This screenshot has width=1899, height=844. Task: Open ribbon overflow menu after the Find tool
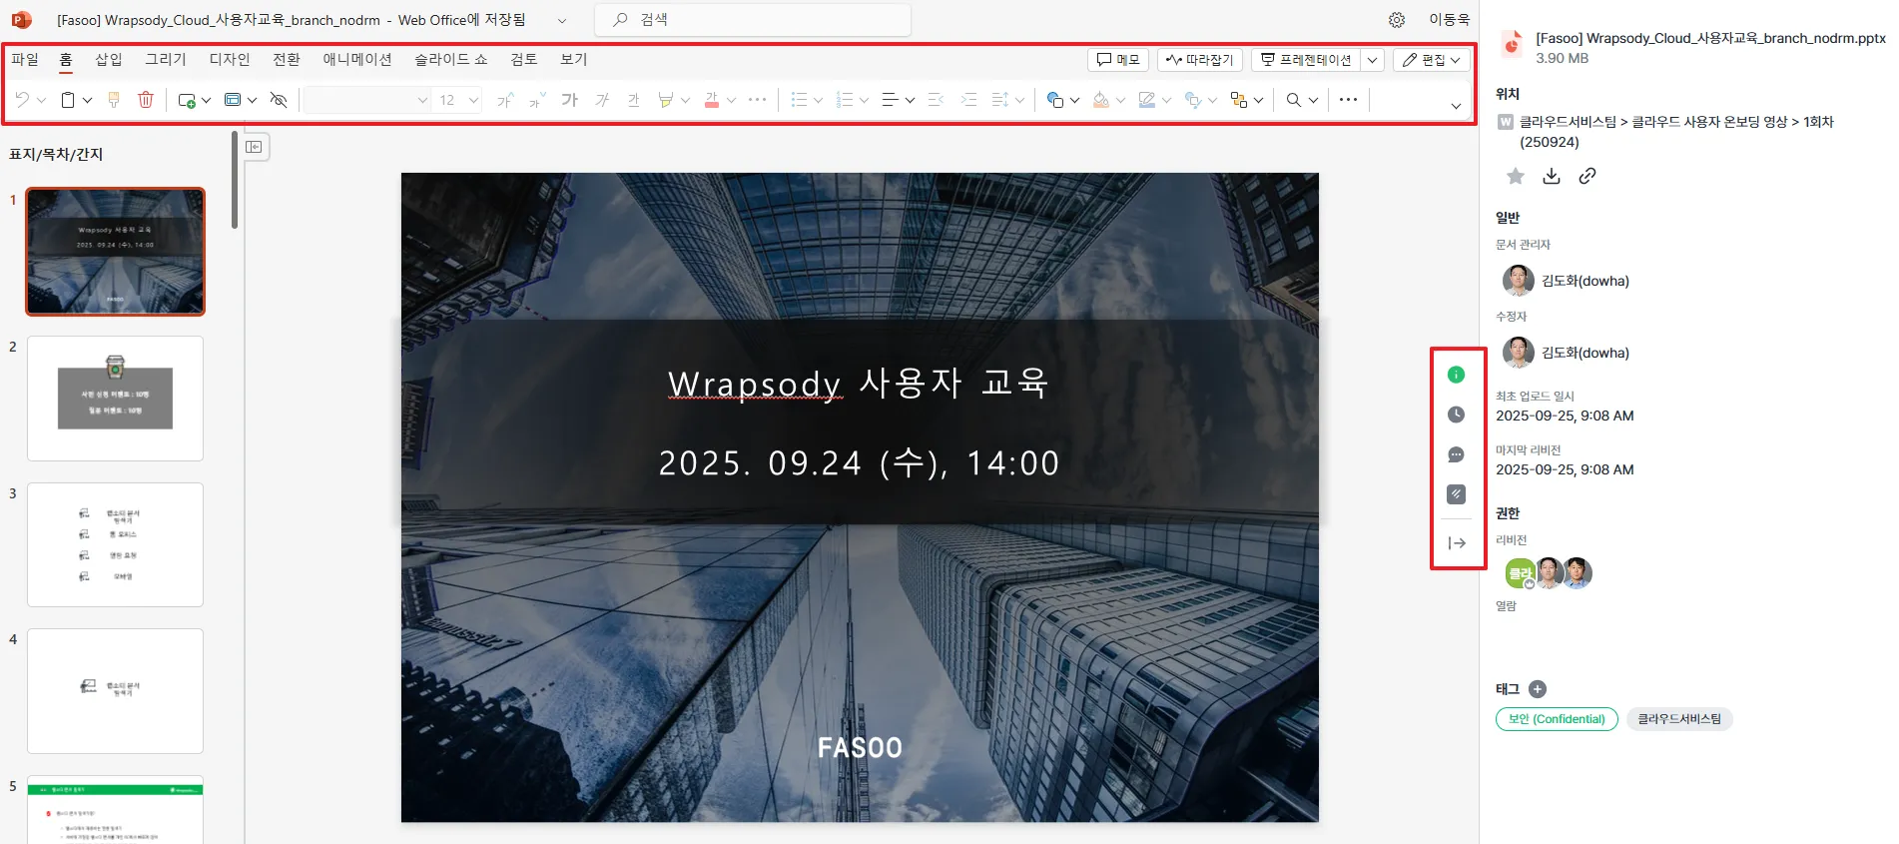point(1349,100)
